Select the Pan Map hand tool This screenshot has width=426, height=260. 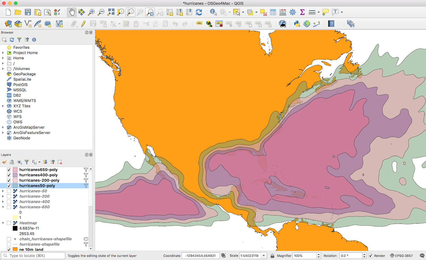(x=72, y=12)
